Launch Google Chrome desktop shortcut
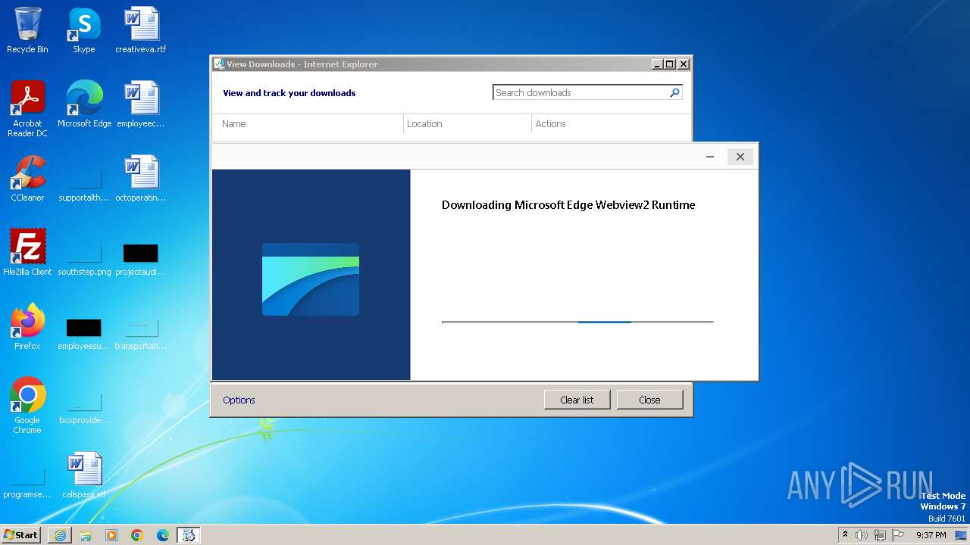The width and height of the screenshot is (970, 545). point(27,405)
